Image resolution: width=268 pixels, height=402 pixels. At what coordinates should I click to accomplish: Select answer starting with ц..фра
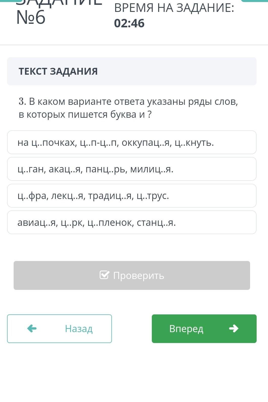132,196
